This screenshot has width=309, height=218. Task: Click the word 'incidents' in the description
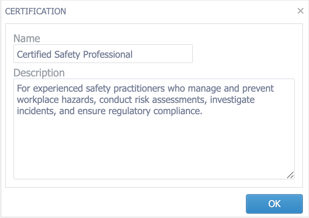click(x=34, y=111)
